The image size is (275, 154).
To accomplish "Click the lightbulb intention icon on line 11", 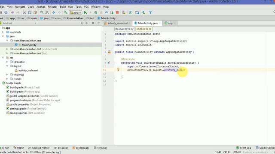I will coord(118,69).
